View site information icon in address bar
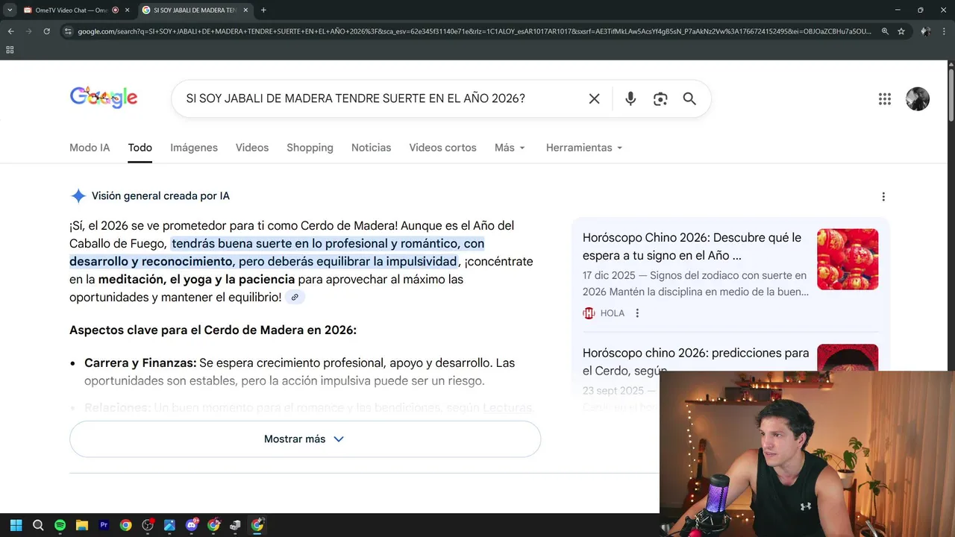 pyautogui.click(x=68, y=31)
